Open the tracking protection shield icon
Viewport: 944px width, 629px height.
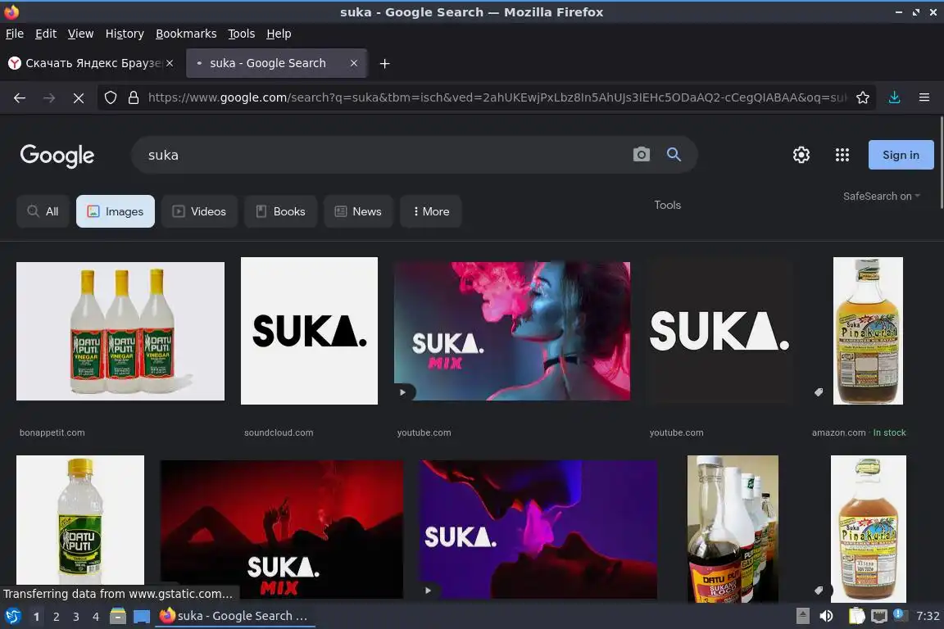point(110,97)
